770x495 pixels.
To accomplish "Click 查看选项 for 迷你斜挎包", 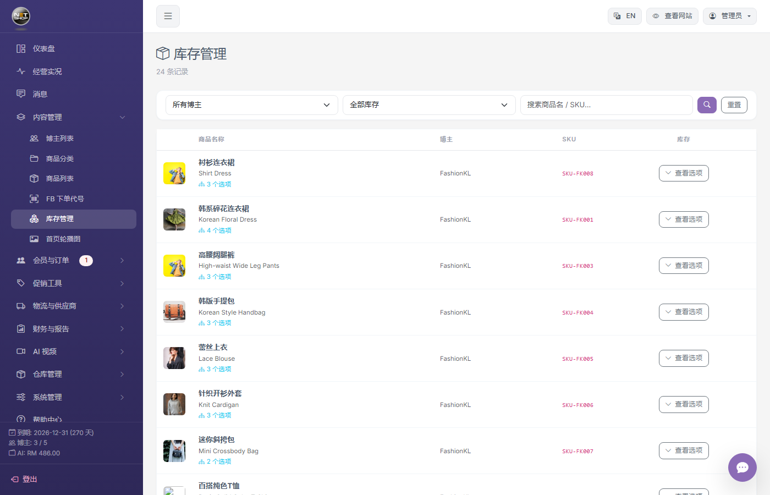I will 684,450.
